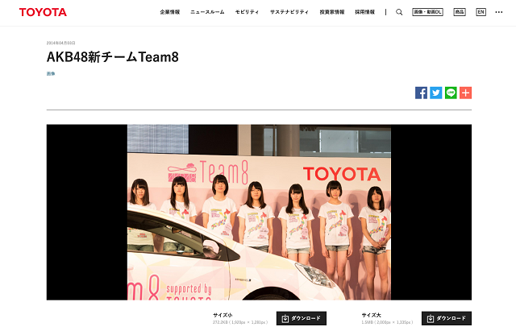Screen dimensions: 516x335
Task: Share the page on Facebook
Action: (421, 93)
